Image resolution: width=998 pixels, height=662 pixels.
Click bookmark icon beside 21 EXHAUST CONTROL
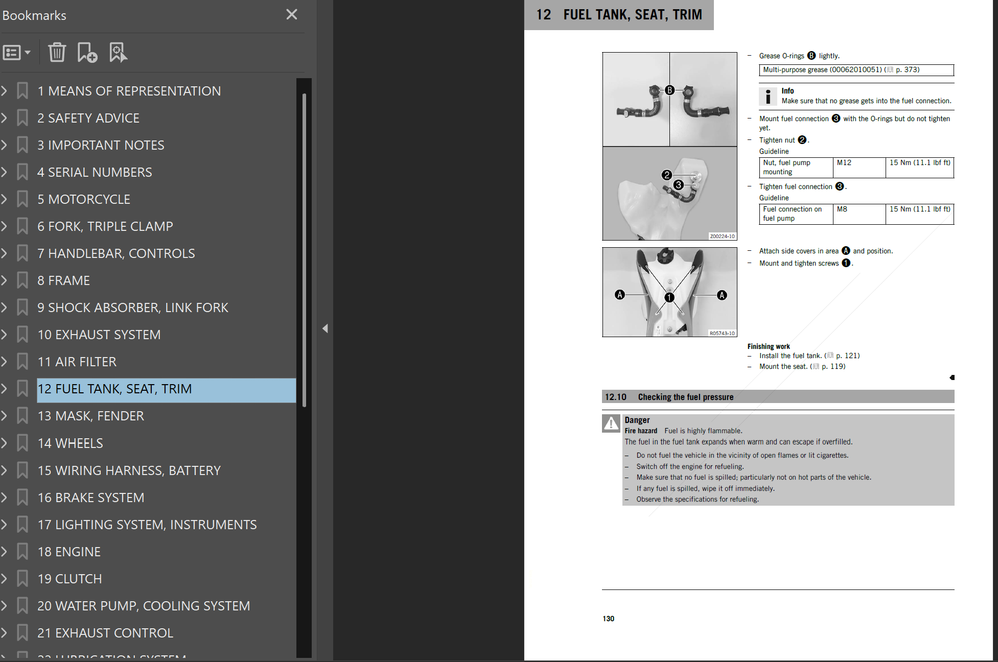coord(22,633)
